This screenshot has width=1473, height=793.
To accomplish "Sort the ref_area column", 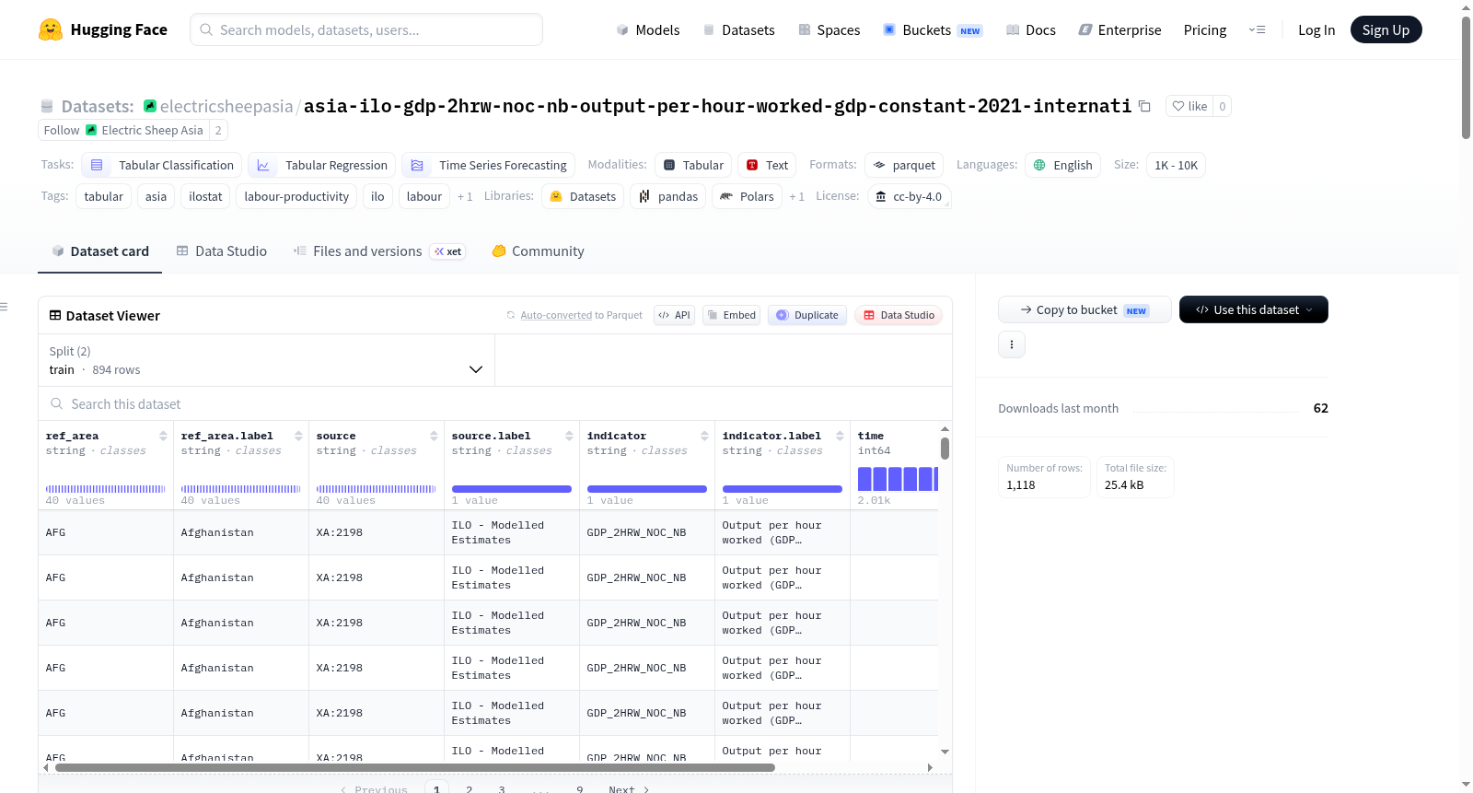I will [x=163, y=436].
